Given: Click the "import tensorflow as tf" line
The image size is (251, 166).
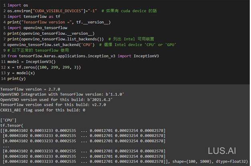Looking at the screenshot, I should (29, 16).
